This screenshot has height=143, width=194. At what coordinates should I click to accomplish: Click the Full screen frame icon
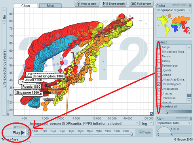[133, 4]
